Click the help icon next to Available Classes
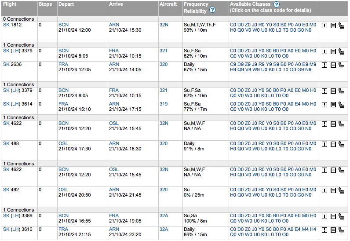This screenshot has height=241, width=350. (277, 4)
